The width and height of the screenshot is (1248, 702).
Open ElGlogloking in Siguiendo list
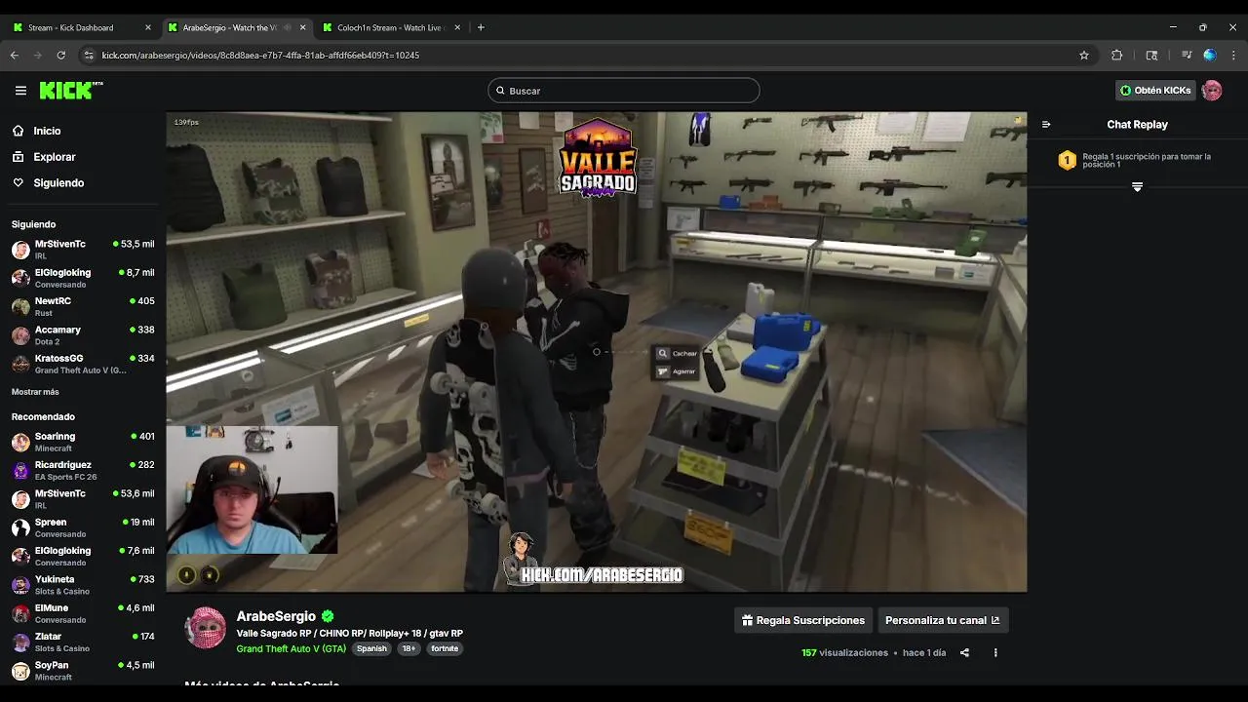pos(83,278)
